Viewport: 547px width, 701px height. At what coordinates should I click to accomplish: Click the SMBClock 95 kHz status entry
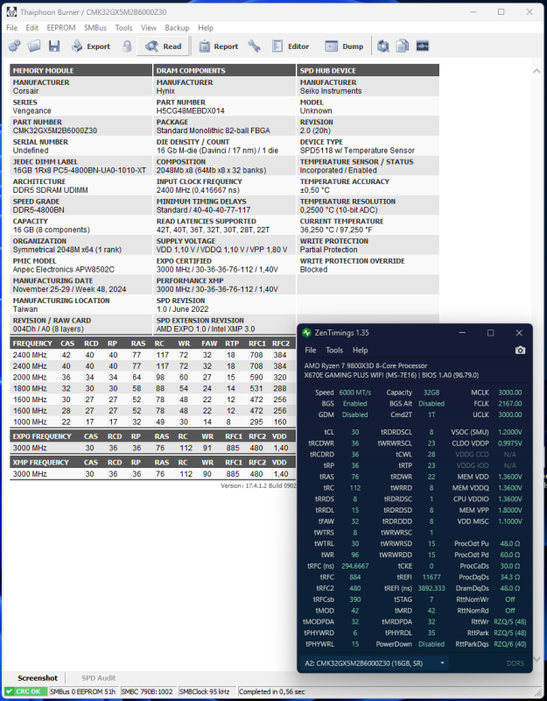coord(205,691)
